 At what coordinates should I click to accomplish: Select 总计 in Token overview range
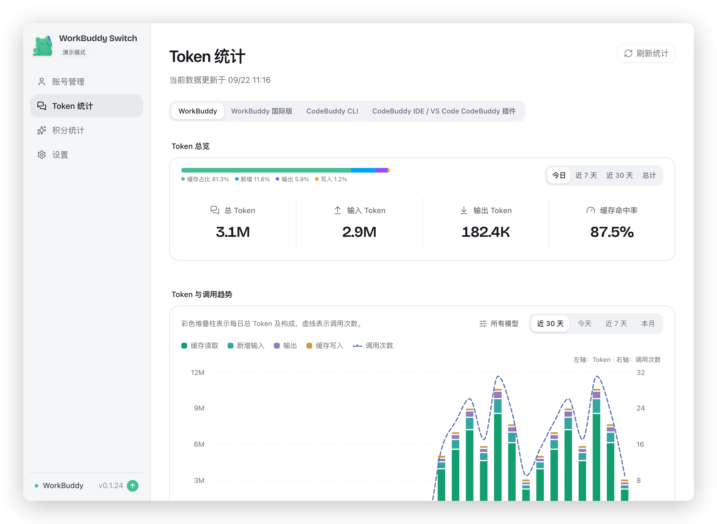(x=649, y=175)
